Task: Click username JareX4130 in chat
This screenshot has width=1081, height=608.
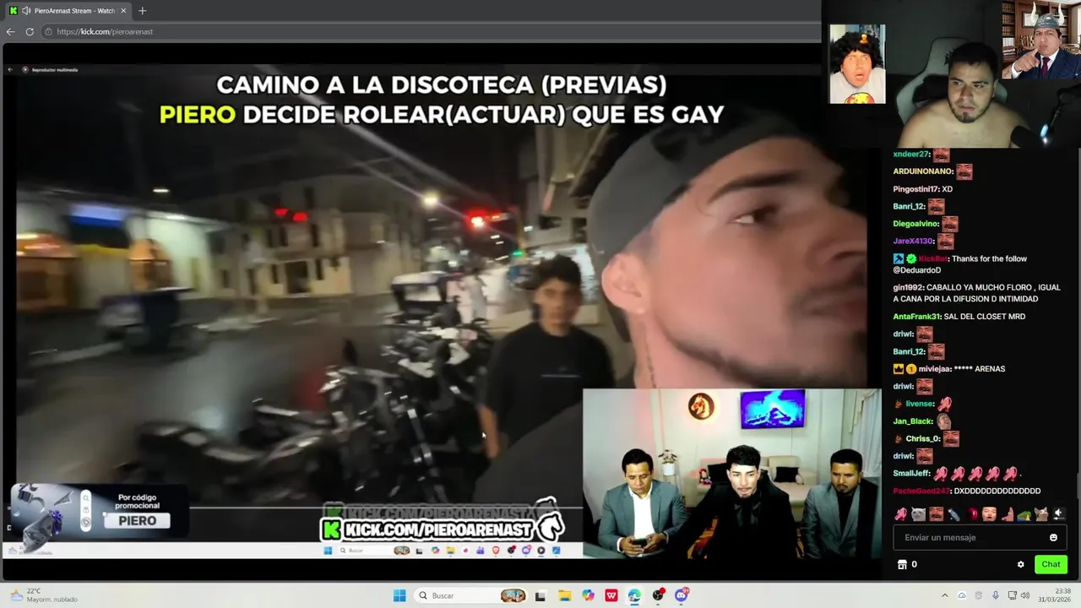Action: [913, 242]
